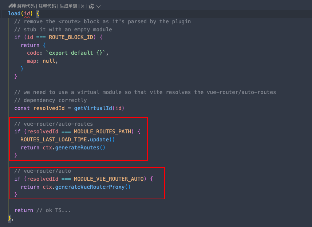Click the AI assistant logo icon

tap(12, 6)
